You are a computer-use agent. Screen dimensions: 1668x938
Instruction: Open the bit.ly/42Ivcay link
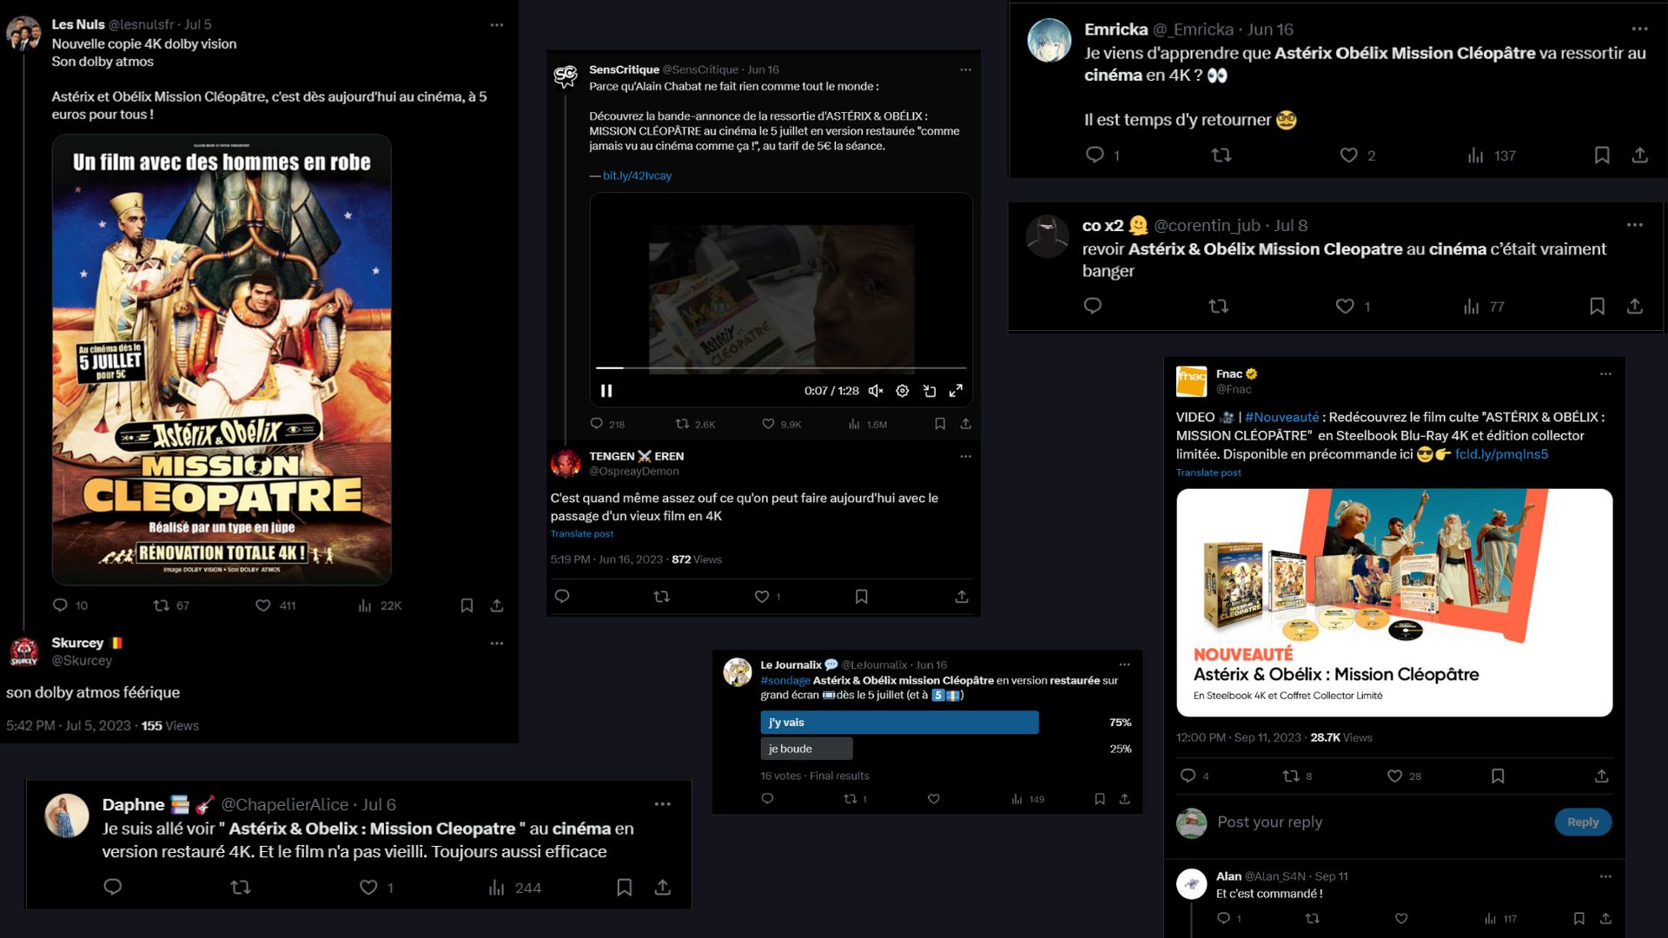pos(637,175)
